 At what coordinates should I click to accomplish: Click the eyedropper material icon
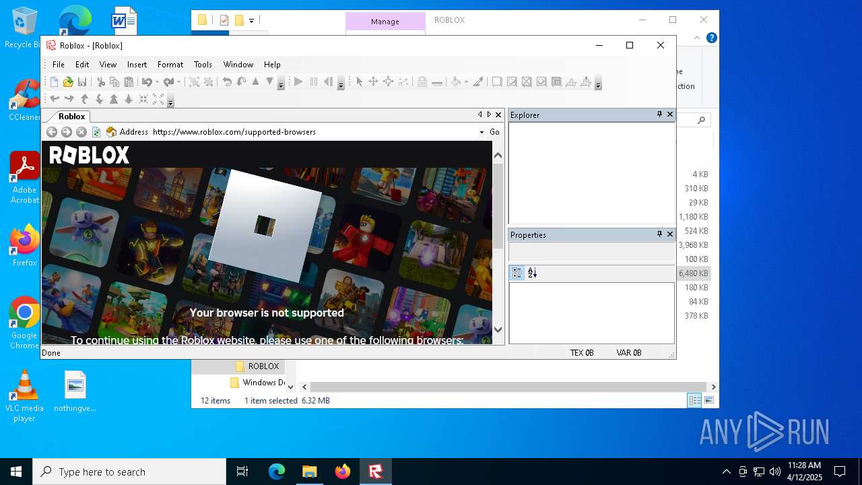(478, 82)
